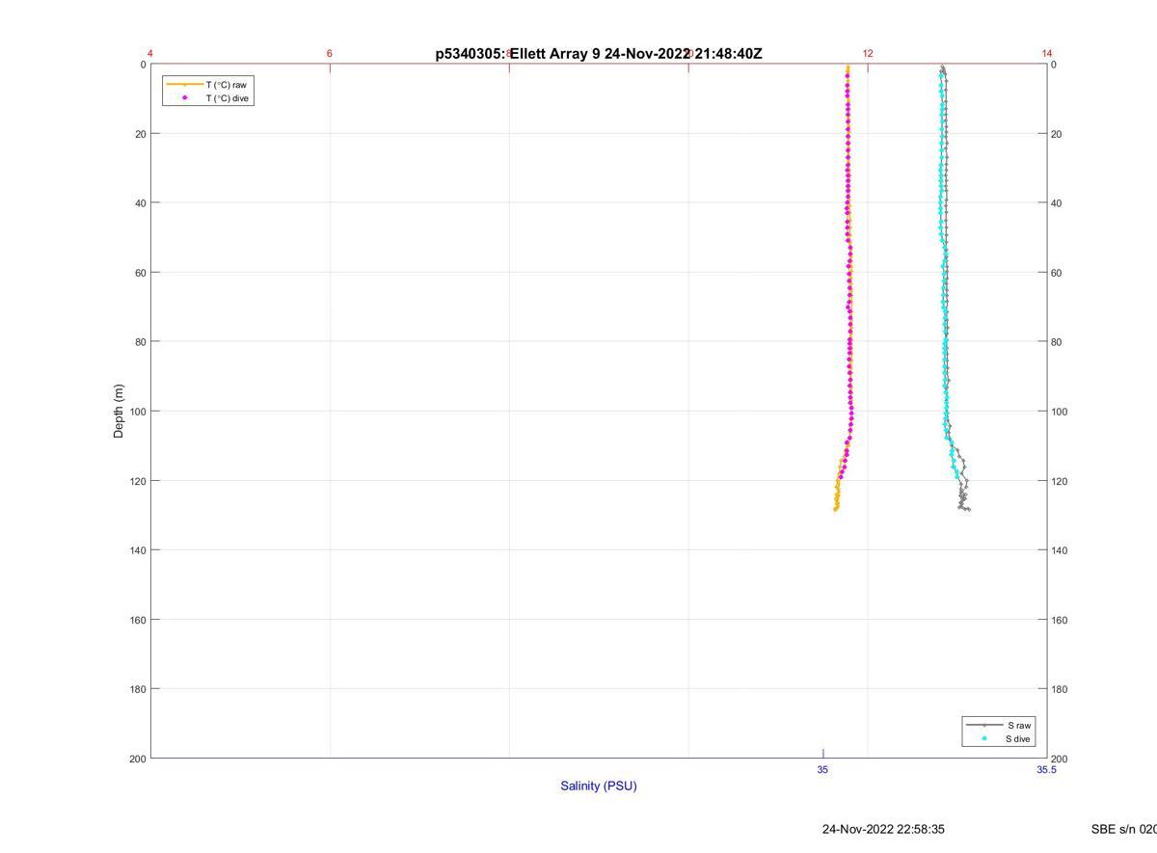Click the cyan marker sample beside S dive
Image resolution: width=1157 pixels, height=853 pixels.
984,739
